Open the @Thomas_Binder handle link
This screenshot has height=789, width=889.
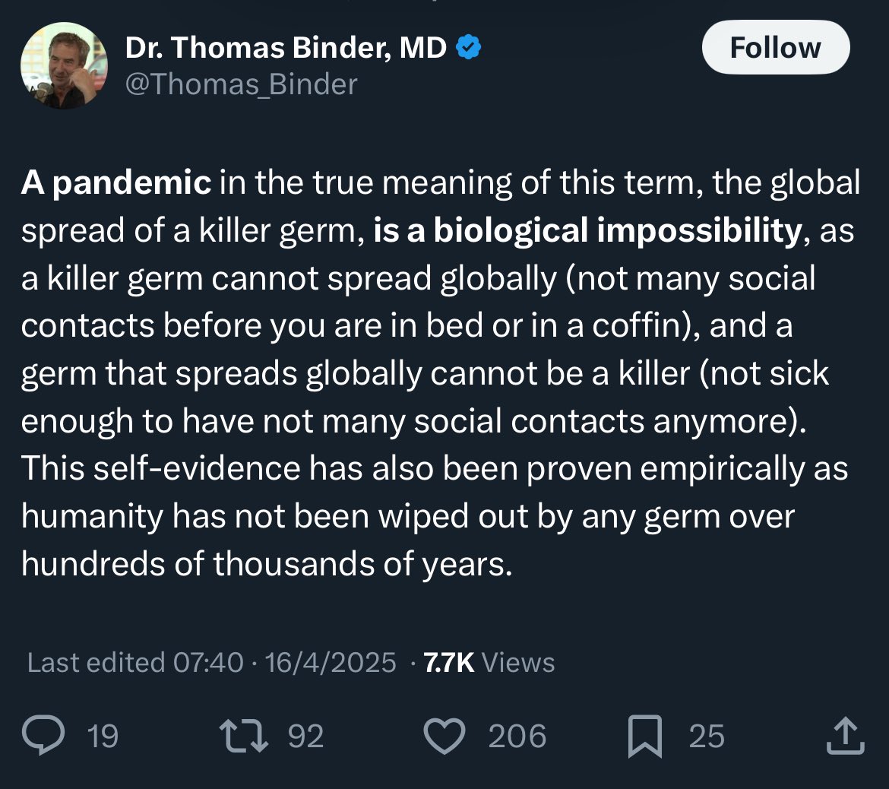click(242, 84)
